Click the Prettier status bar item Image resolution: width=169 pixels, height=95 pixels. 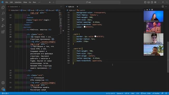pos(156,93)
